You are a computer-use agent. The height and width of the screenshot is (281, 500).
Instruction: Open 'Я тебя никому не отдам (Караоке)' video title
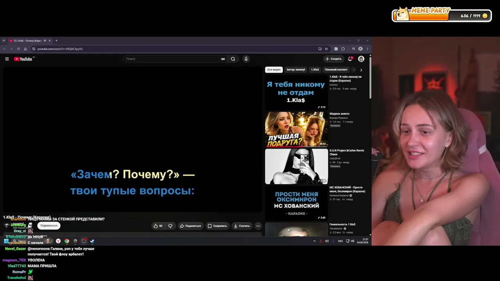click(x=346, y=78)
